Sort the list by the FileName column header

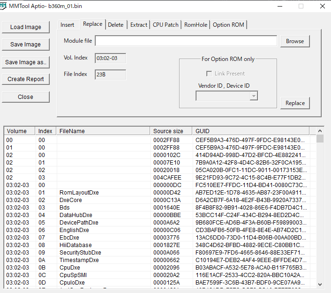coord(103,131)
